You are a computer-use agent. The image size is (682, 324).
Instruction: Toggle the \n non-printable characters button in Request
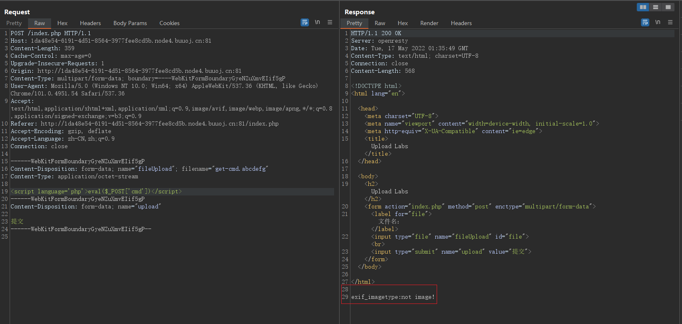pos(317,22)
